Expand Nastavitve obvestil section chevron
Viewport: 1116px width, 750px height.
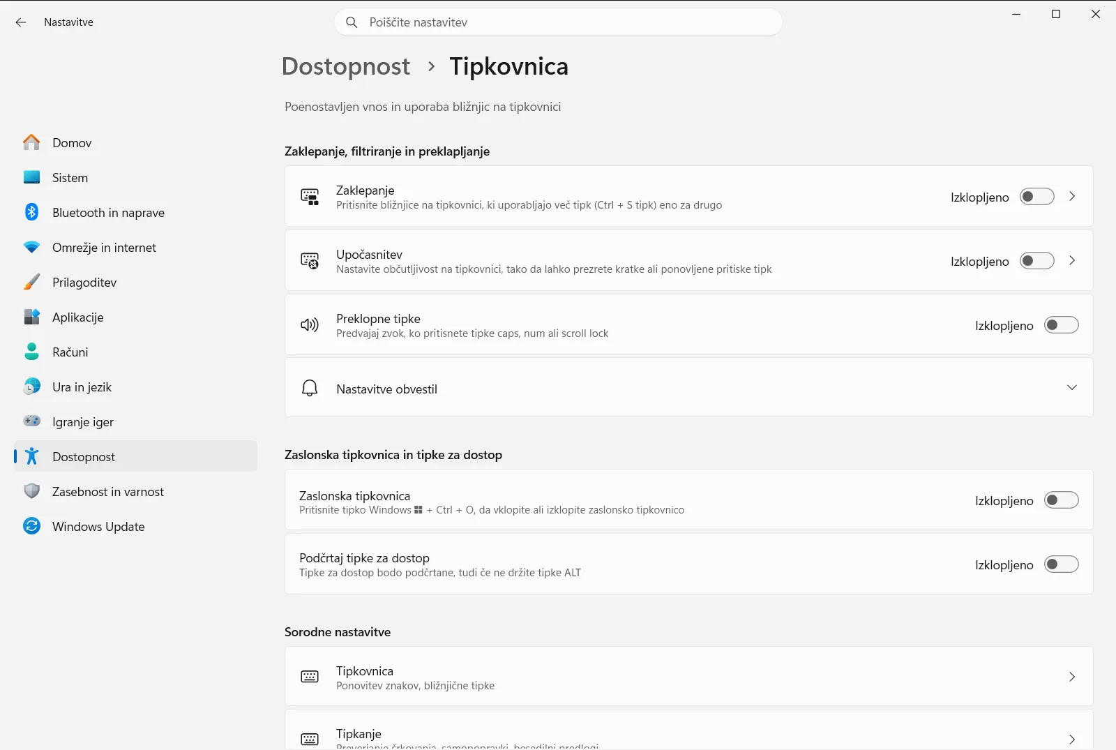click(1072, 388)
